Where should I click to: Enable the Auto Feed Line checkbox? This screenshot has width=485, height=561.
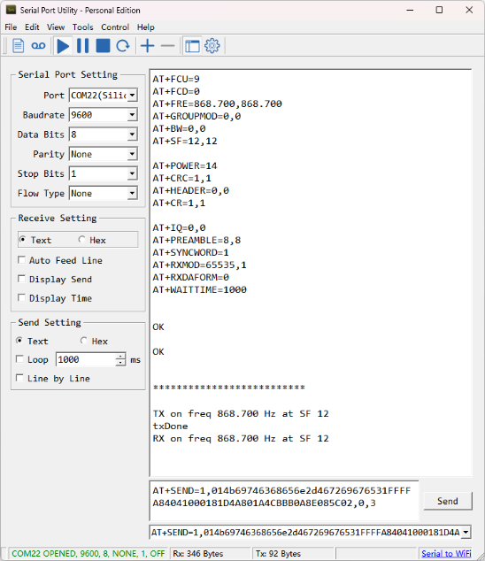point(21,260)
